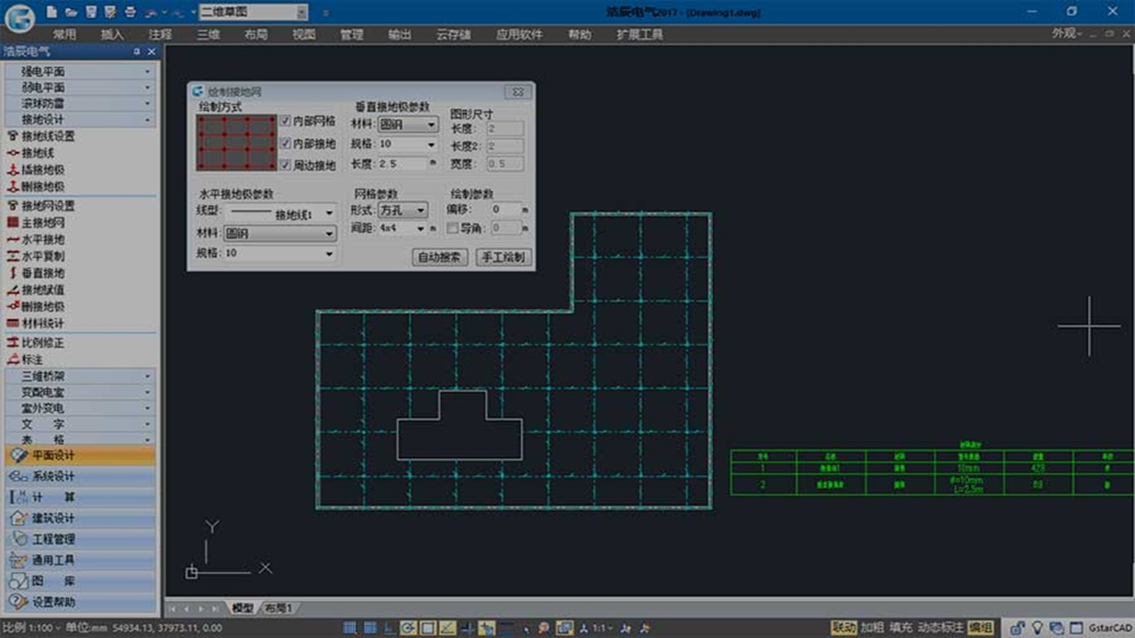Click the 自动搜索 button
Screen dimensions: 1135x638
coord(440,258)
